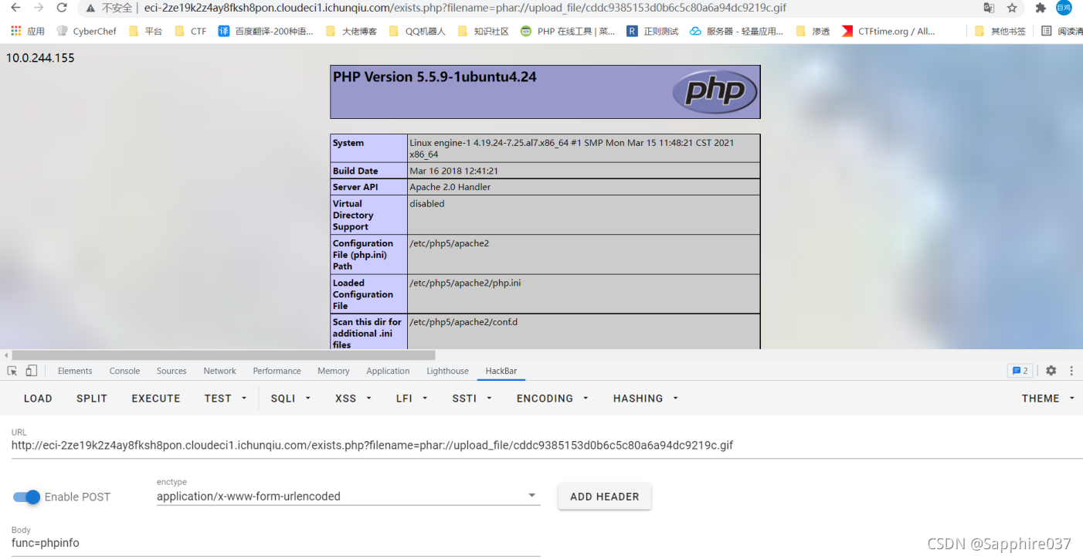
Task: Click the translate page icon
Action: [x=989, y=8]
